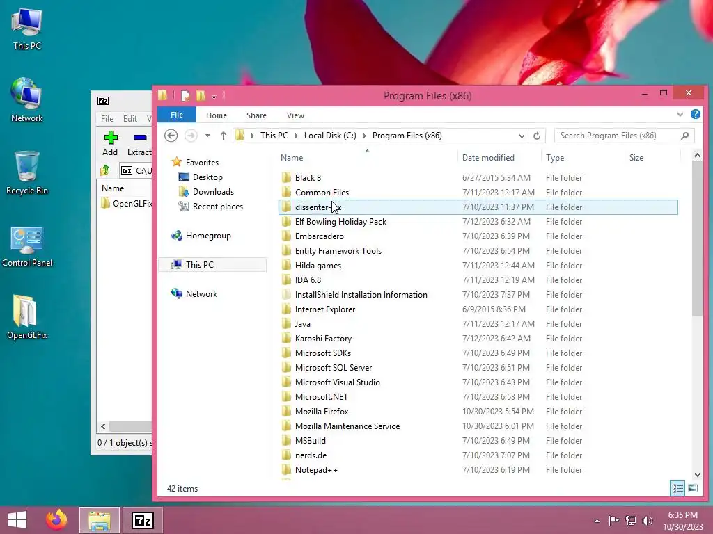Open the This PC desktop icon
713x534 pixels.
click(x=27, y=29)
